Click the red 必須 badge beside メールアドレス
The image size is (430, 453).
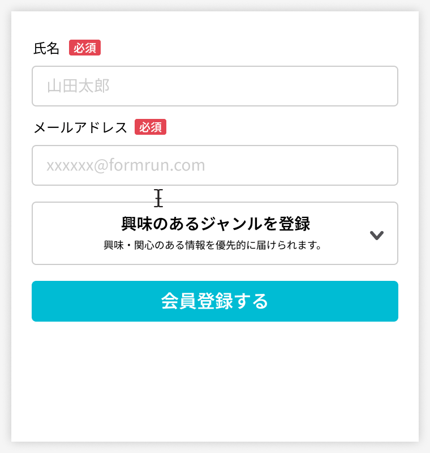pyautogui.click(x=150, y=127)
